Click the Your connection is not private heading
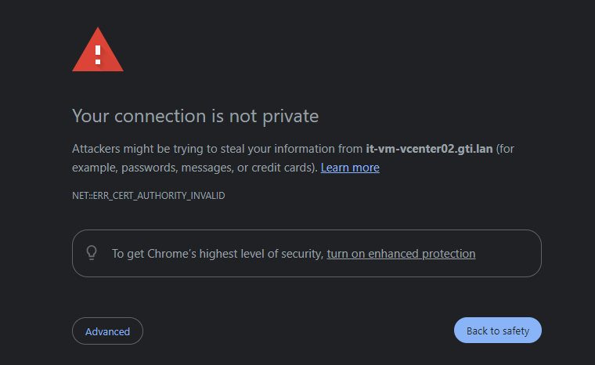The image size is (595, 365). tap(195, 116)
